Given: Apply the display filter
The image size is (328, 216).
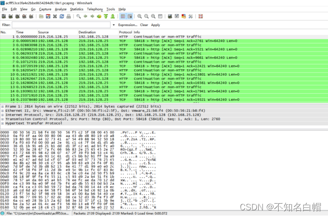Looking at the screenshot, I should point(155,25).
